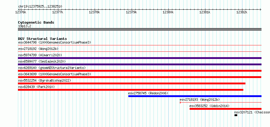Click the gray 19p13.2 cytoband bar
This screenshot has height=127, width=270.
(x=140, y=29)
